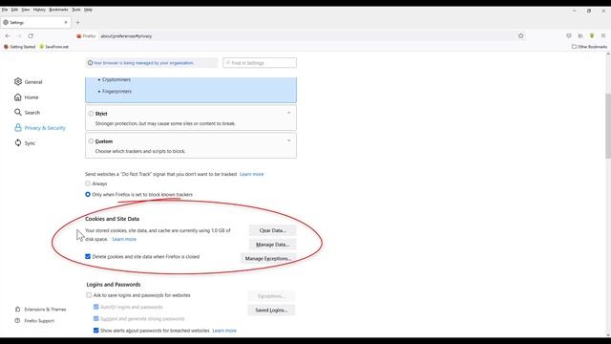Click the info icon beside organization notice

pyautogui.click(x=90, y=63)
